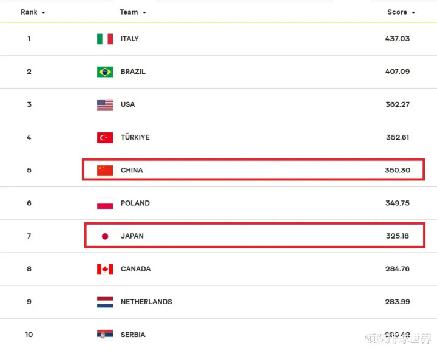
Task: Click the USA flag icon
Action: pyautogui.click(x=105, y=105)
